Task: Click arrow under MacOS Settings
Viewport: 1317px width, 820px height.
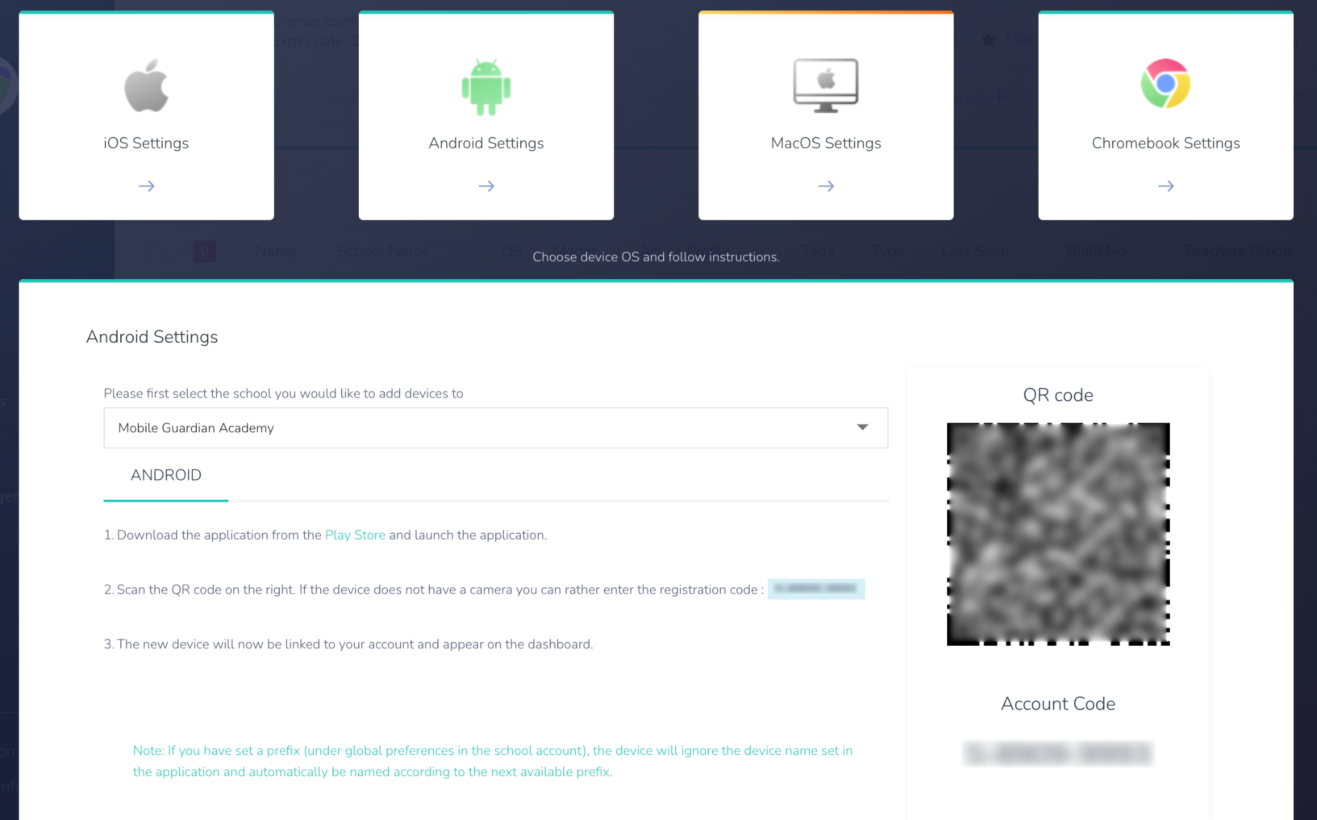Action: click(x=826, y=186)
